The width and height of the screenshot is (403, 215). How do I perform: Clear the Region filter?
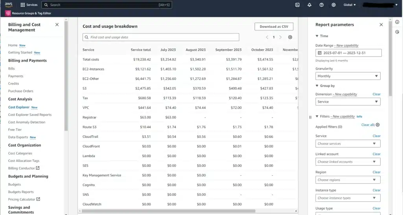[x=377, y=172]
